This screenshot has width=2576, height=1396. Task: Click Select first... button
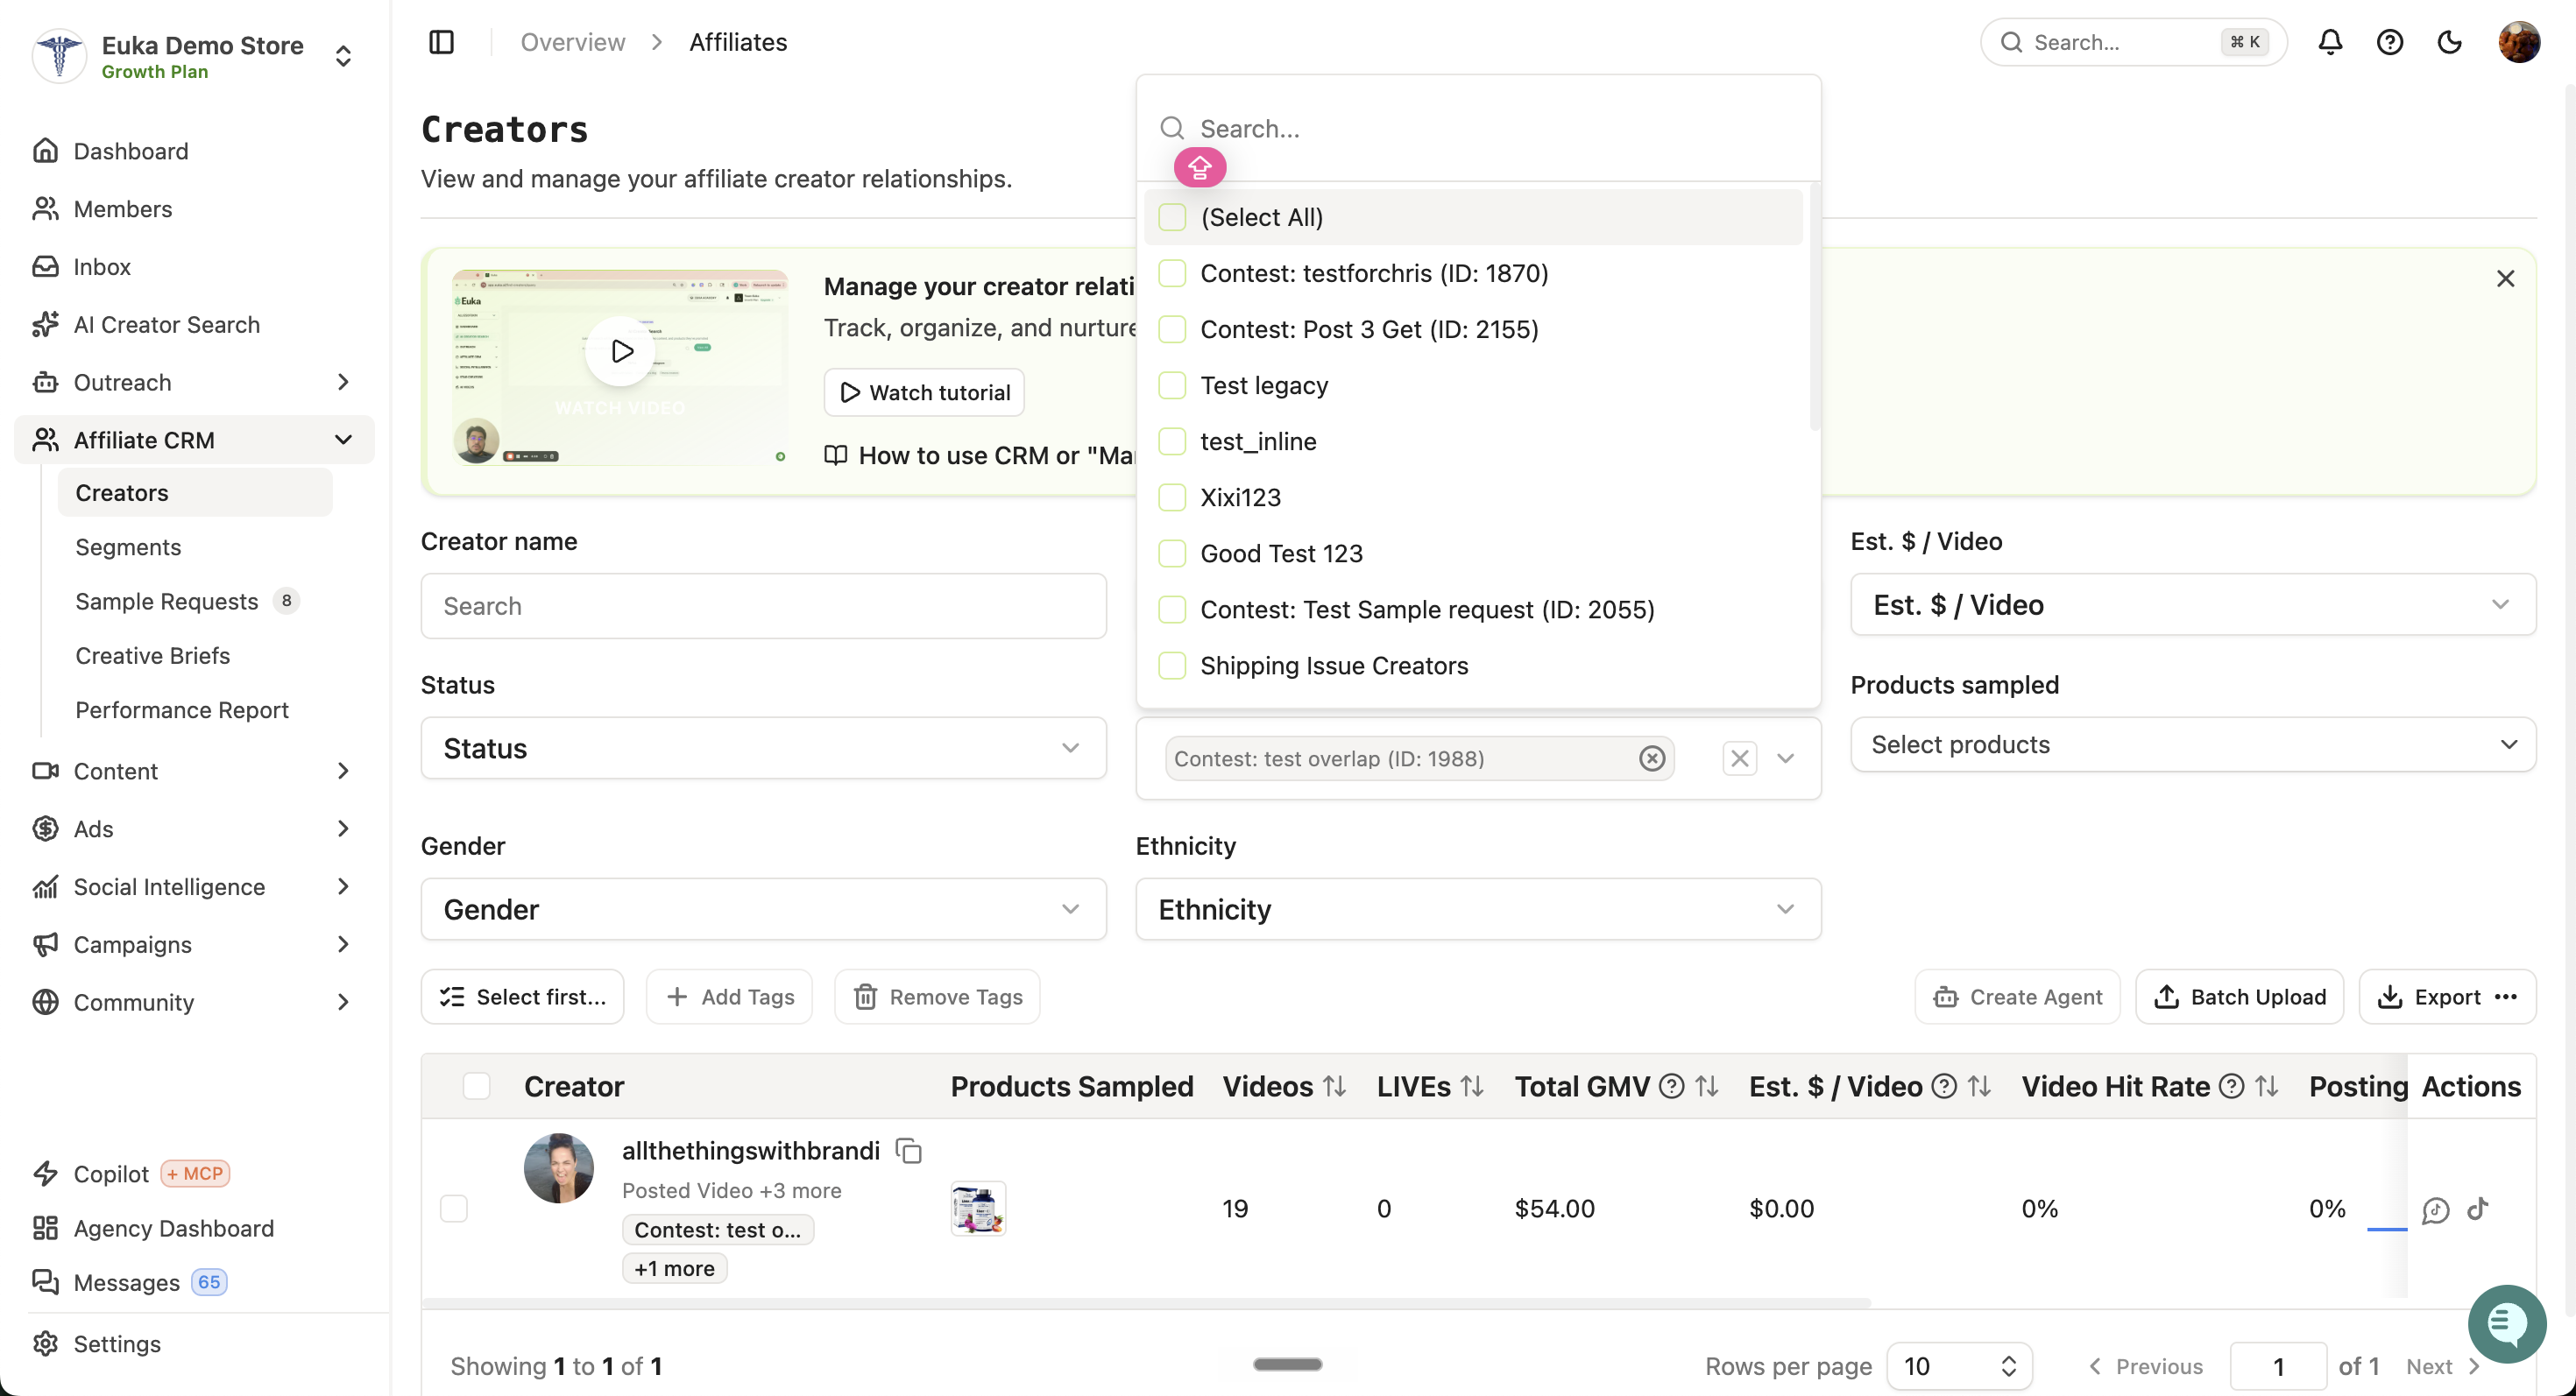(x=522, y=997)
